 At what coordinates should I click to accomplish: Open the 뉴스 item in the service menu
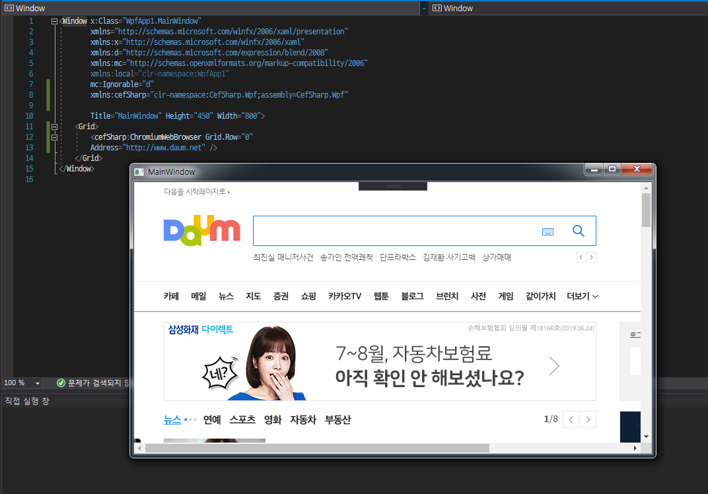(227, 296)
